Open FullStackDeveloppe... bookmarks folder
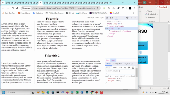The height and width of the screenshot is (95, 170). pyautogui.click(x=55, y=13)
